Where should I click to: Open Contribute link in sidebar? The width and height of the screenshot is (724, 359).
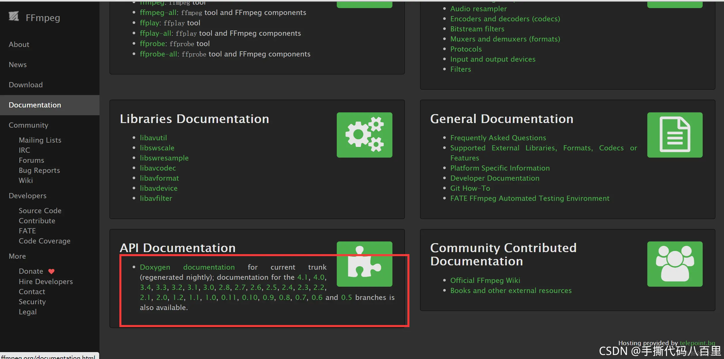(x=37, y=221)
